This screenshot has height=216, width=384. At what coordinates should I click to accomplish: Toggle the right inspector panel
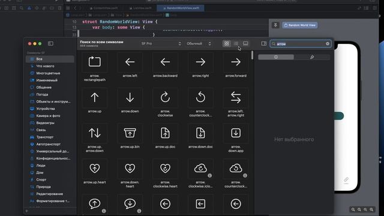(264, 44)
